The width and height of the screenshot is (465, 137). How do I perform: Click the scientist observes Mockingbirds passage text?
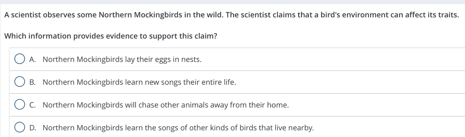[x=232, y=15]
